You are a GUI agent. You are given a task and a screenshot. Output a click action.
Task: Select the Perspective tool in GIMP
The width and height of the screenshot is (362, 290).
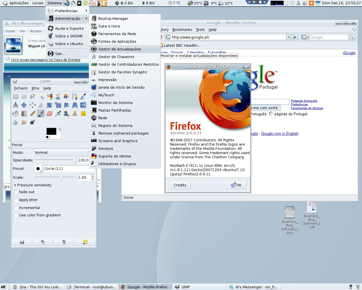75,105
